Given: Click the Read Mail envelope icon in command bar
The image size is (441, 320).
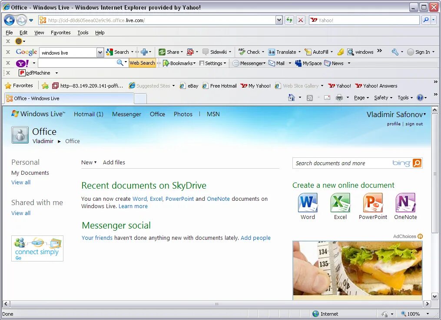Looking at the screenshot, I should click(x=327, y=98).
